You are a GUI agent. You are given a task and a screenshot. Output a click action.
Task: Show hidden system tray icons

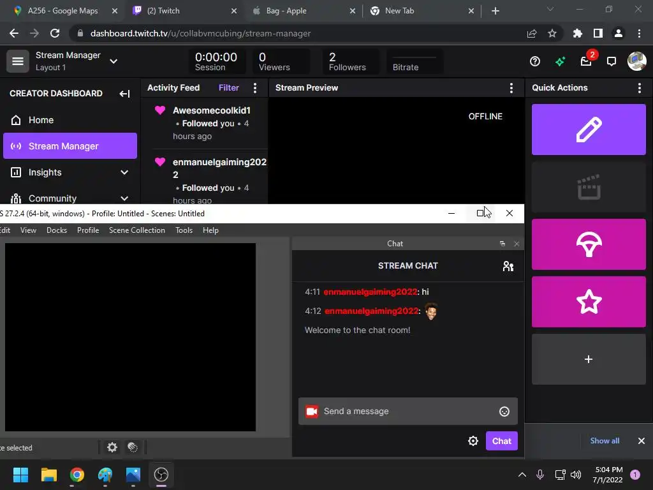[x=522, y=475]
